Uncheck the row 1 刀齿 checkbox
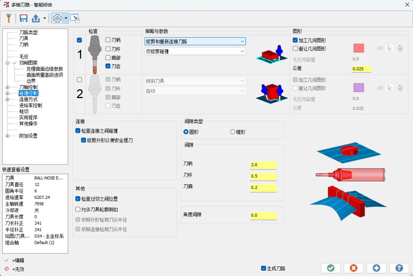413x276 pixels. tap(108, 66)
